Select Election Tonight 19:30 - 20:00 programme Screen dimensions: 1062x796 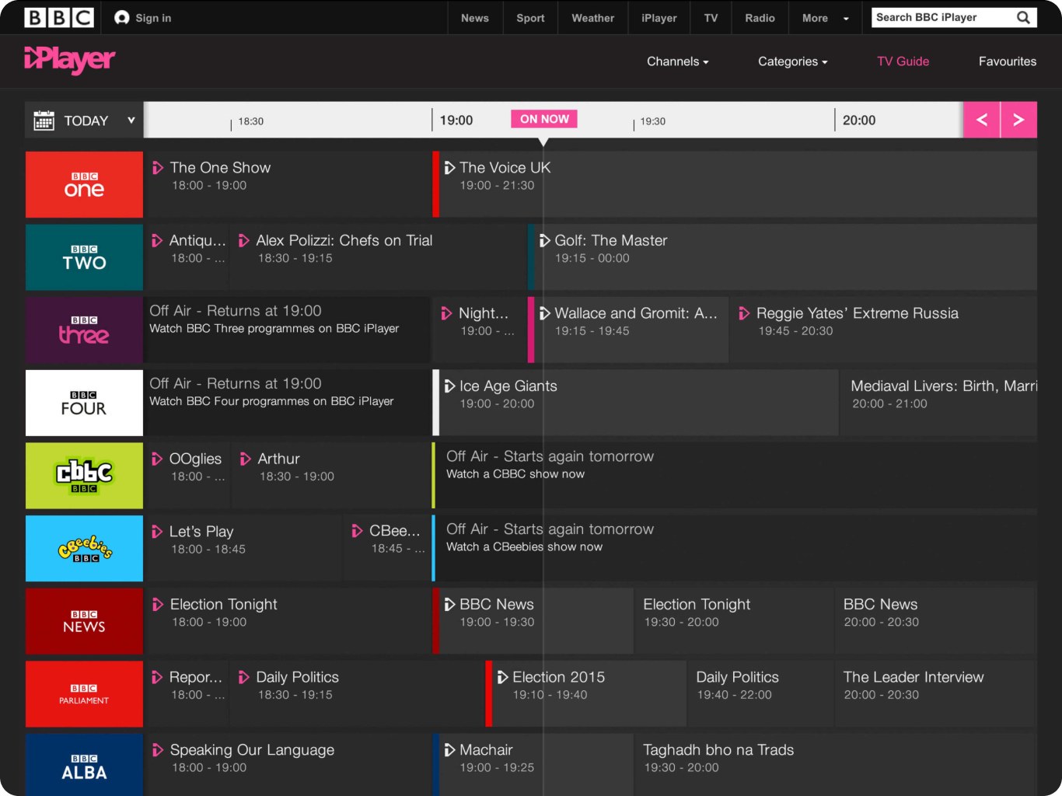click(x=733, y=621)
